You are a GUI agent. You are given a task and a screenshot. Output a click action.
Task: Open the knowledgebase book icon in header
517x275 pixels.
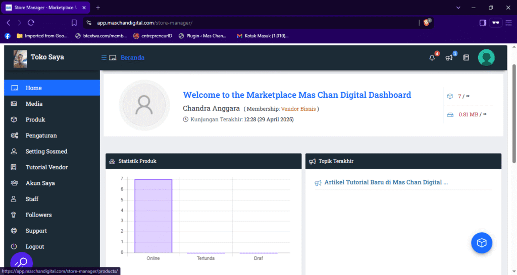(x=466, y=57)
